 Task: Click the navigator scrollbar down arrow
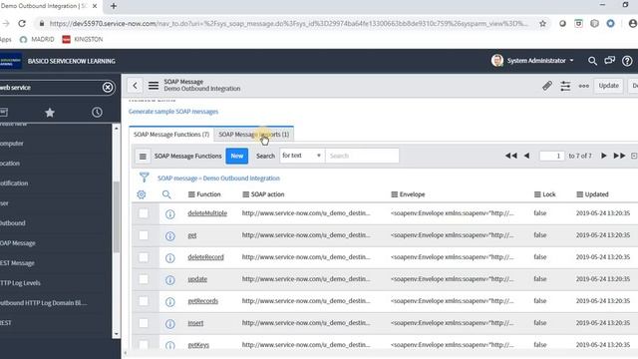(x=116, y=334)
